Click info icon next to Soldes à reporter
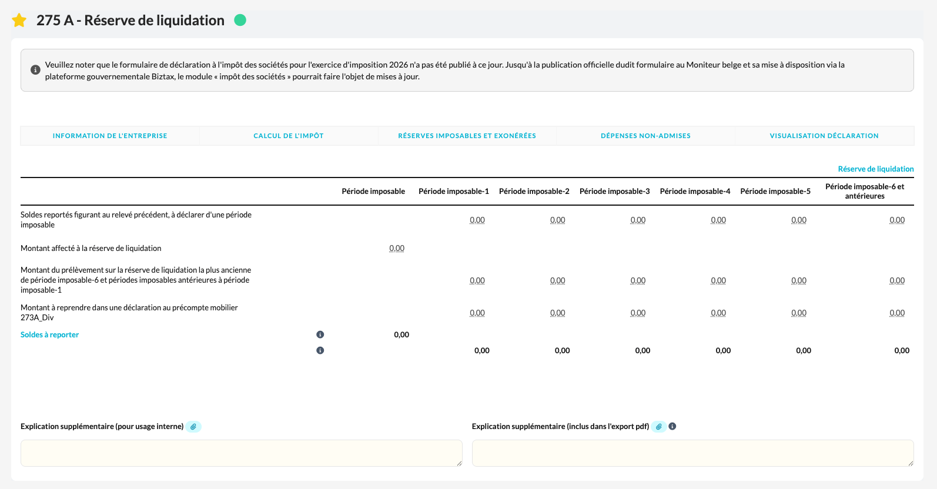 tap(320, 334)
